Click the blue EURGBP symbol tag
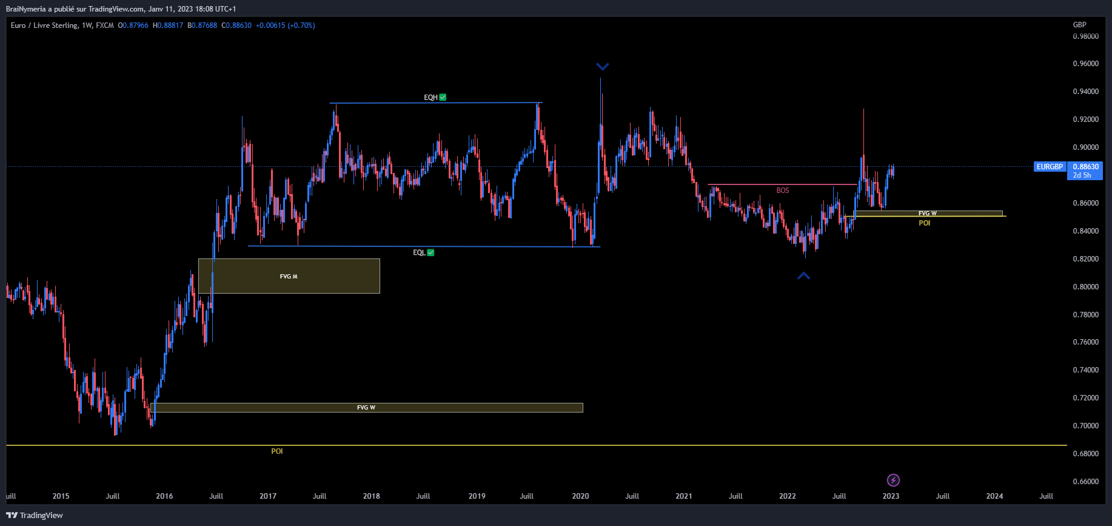Viewport: 1112px width, 526px height. (x=1050, y=167)
